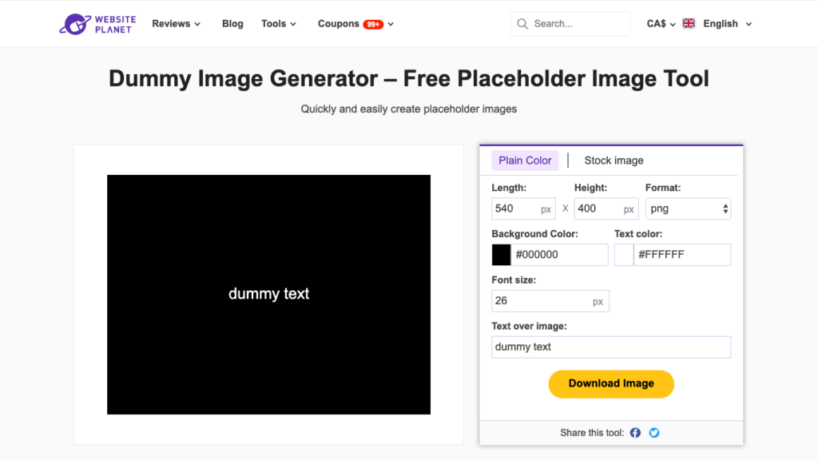Image resolution: width=818 pixels, height=460 pixels.
Task: Switch to the Plain Color tab
Action: tap(525, 161)
